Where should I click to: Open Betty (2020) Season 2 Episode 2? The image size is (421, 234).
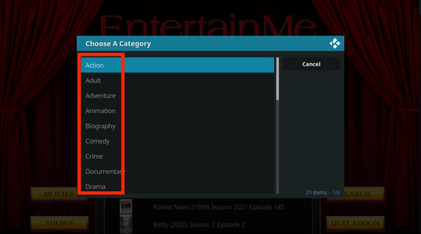[x=199, y=225]
